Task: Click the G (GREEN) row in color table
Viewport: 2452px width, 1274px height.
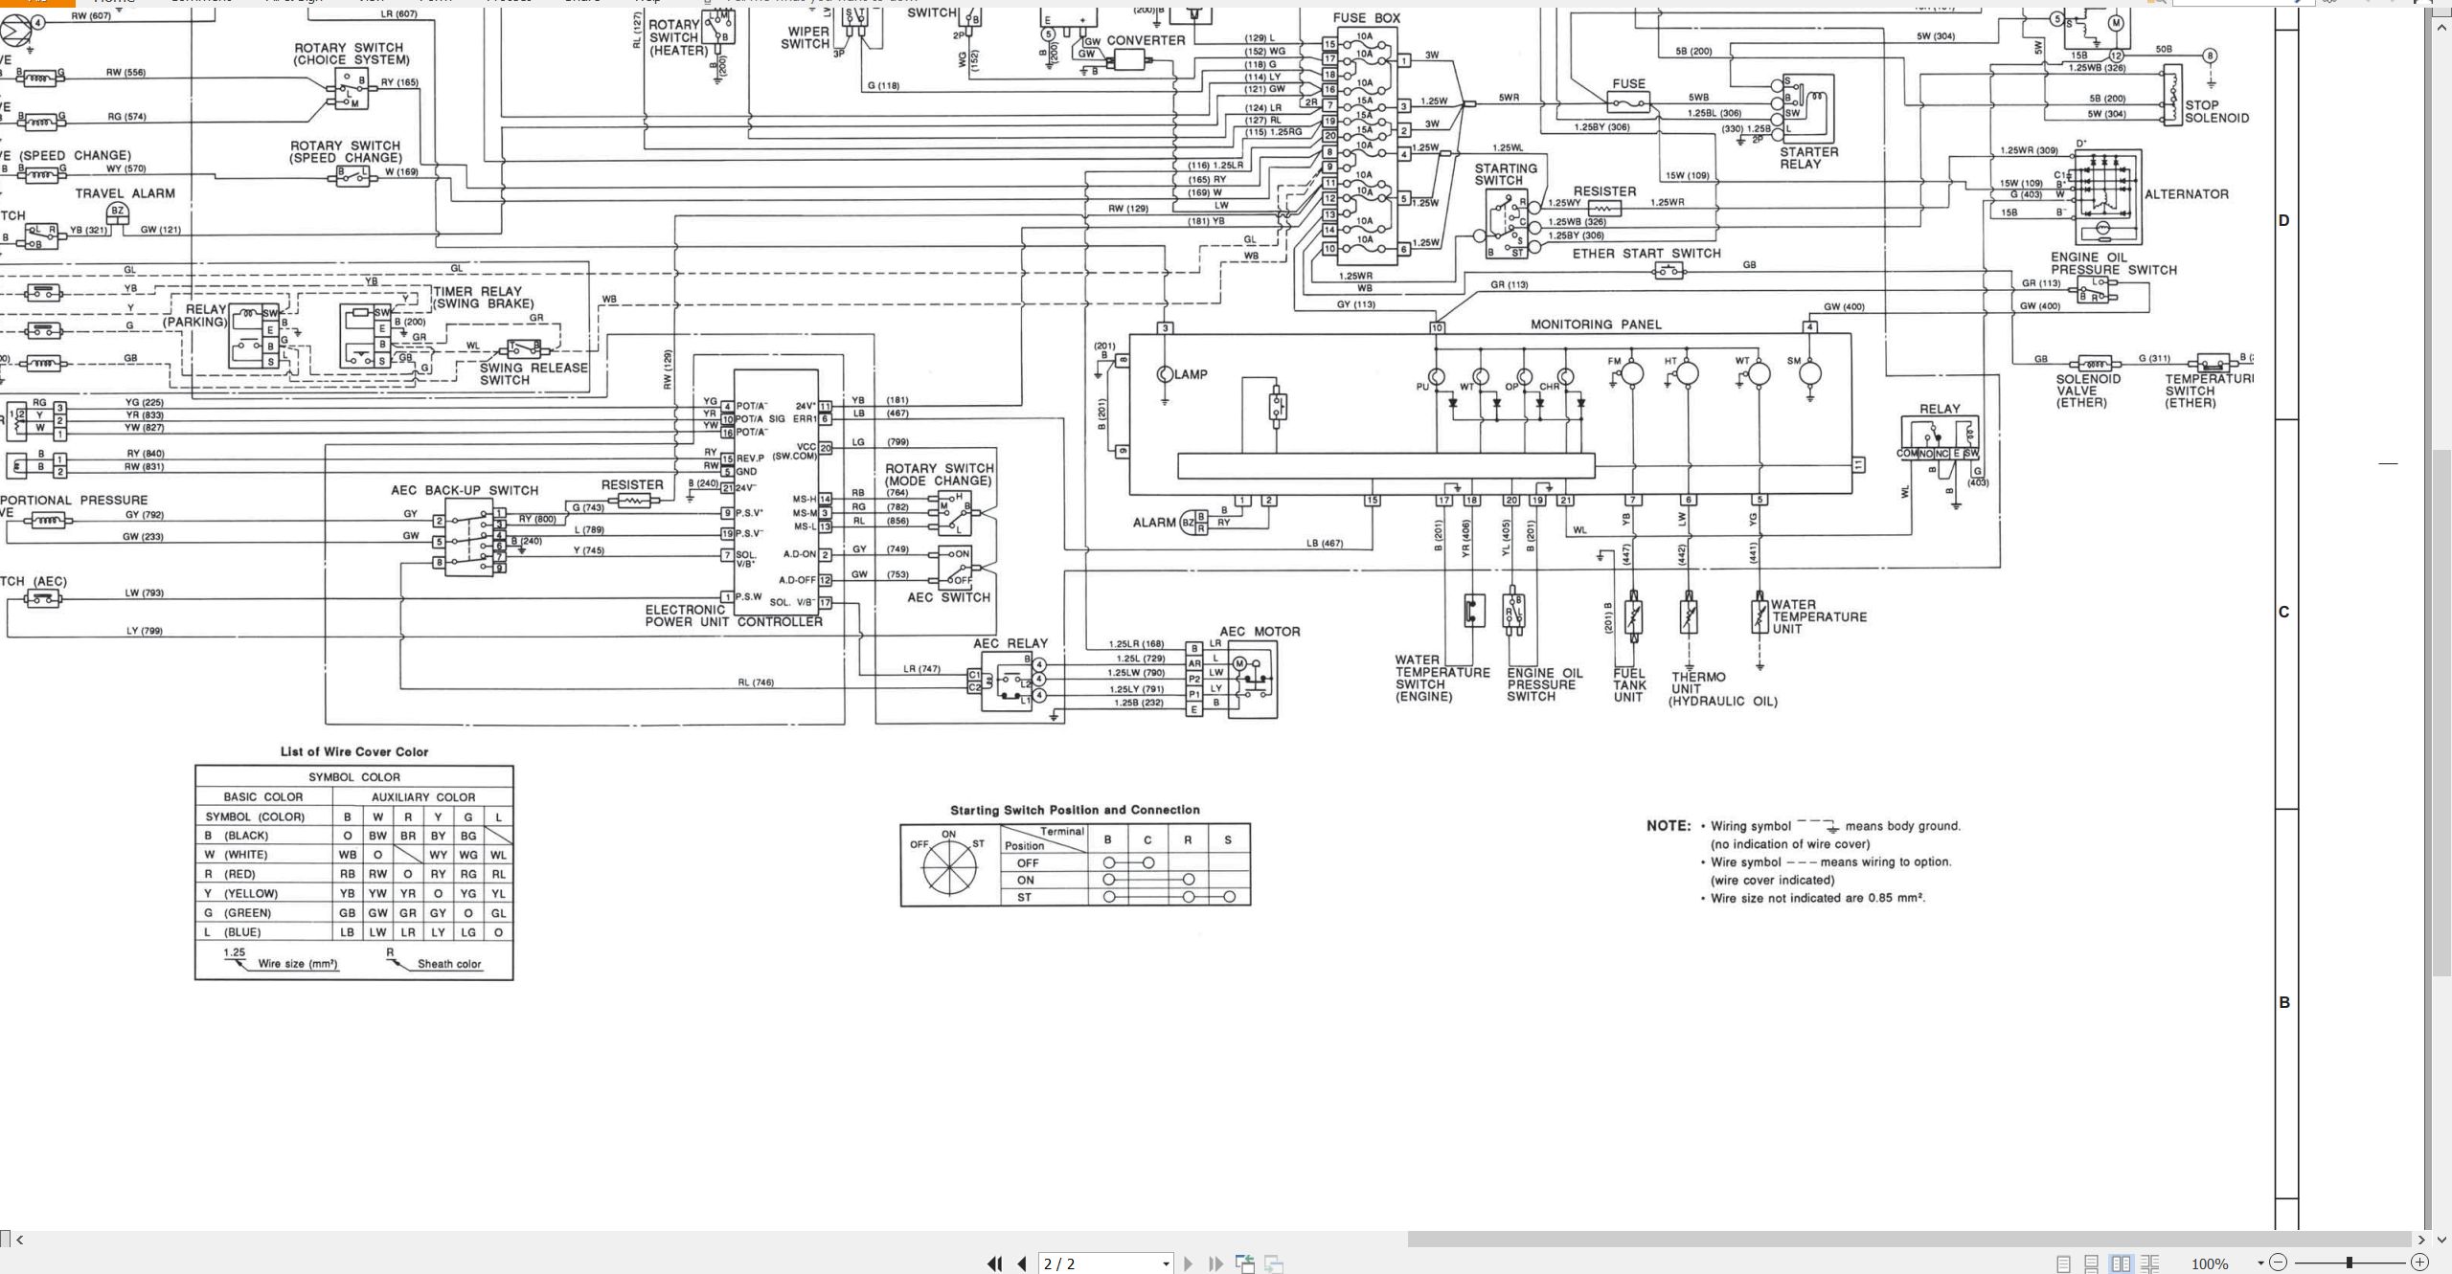Action: [354, 913]
